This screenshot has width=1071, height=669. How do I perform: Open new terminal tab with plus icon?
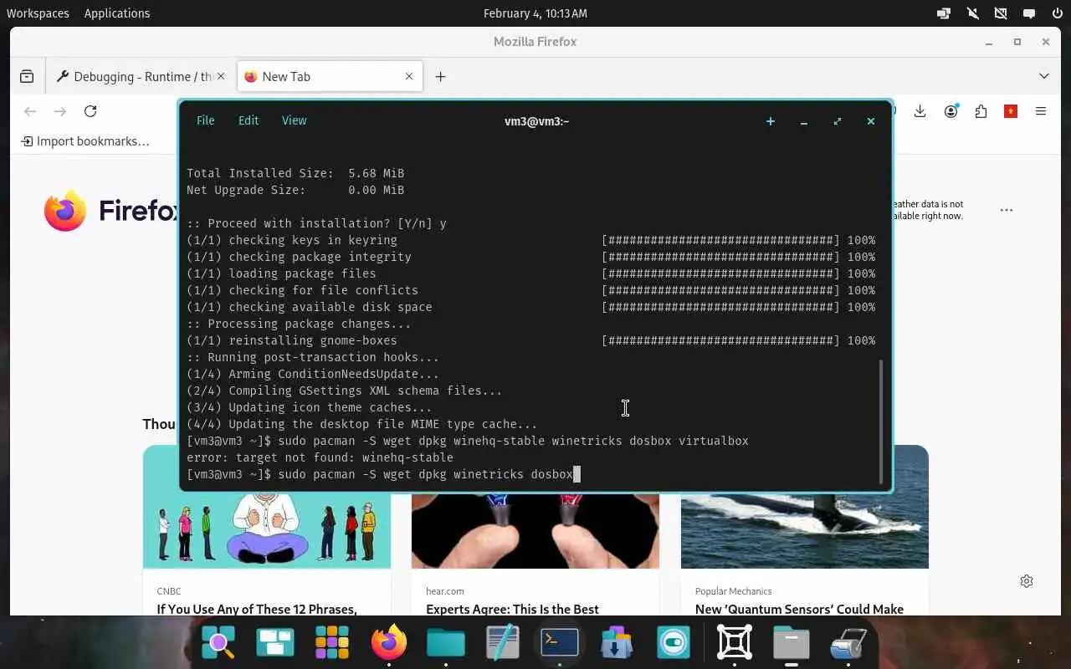(x=771, y=121)
